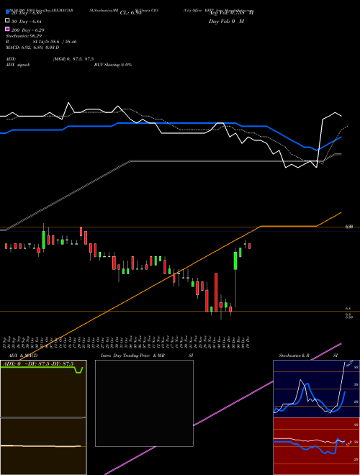Click the '(MGR) 0, 87.5, 87.5' ADX values

[x=73, y=59]
